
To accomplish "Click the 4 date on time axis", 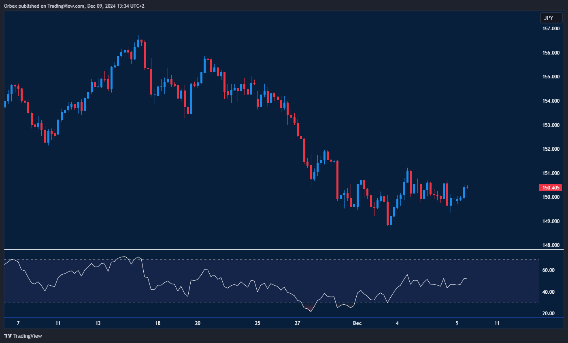I will [397, 323].
